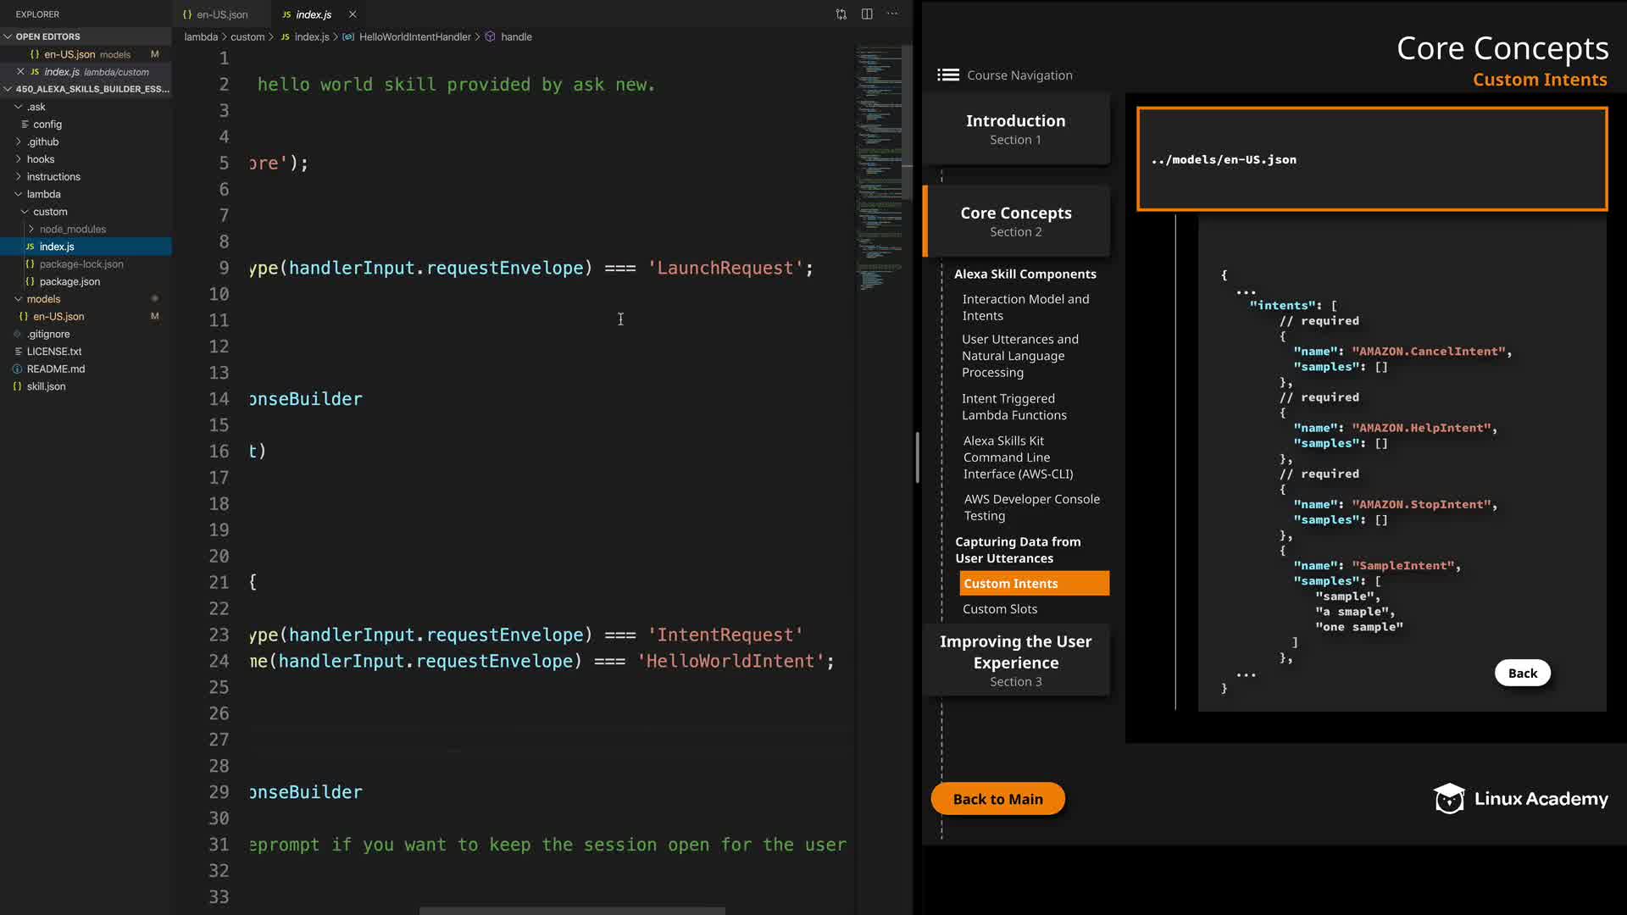Expand the hooks folder
The height and width of the screenshot is (915, 1627).
(40, 159)
